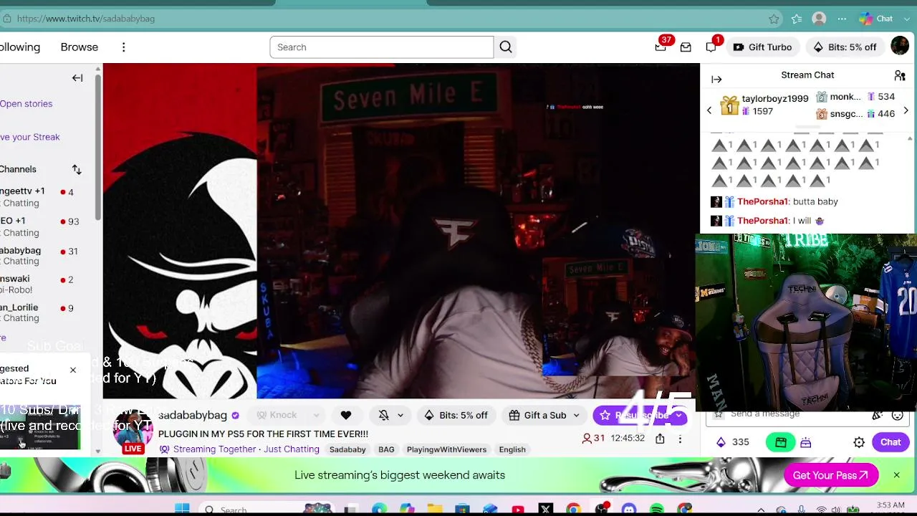Open Open stories link in sidebar
This screenshot has width=917, height=516.
pos(26,104)
